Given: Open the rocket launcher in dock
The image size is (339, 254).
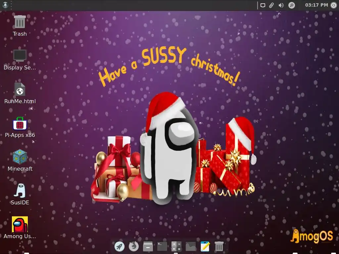Looking at the screenshot, I should point(119,246).
